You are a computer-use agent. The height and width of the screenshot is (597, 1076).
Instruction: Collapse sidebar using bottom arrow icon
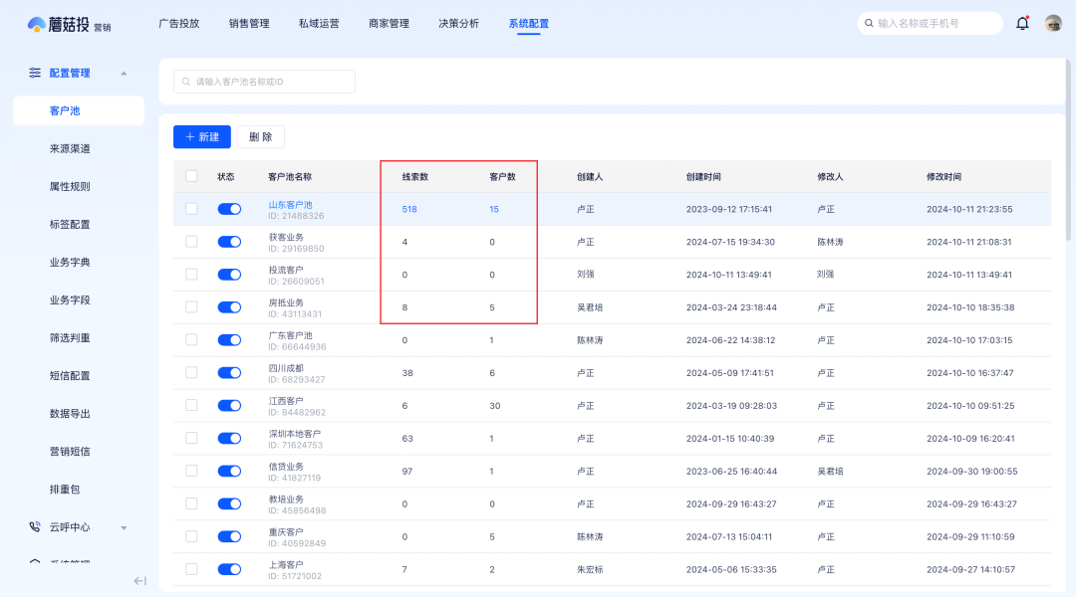pos(140,581)
